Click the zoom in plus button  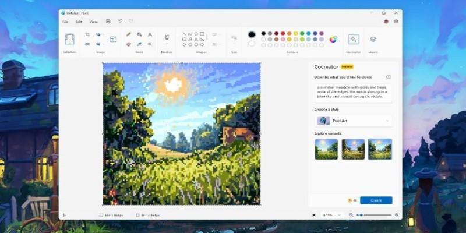coord(396,215)
